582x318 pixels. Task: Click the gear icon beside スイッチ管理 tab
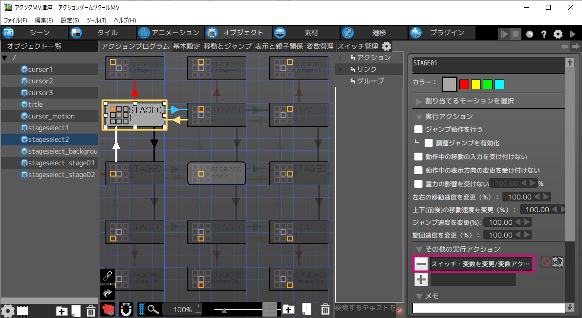(x=387, y=46)
